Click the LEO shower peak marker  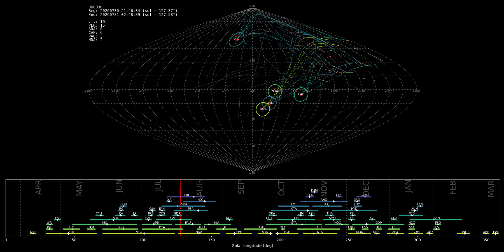(328, 206)
